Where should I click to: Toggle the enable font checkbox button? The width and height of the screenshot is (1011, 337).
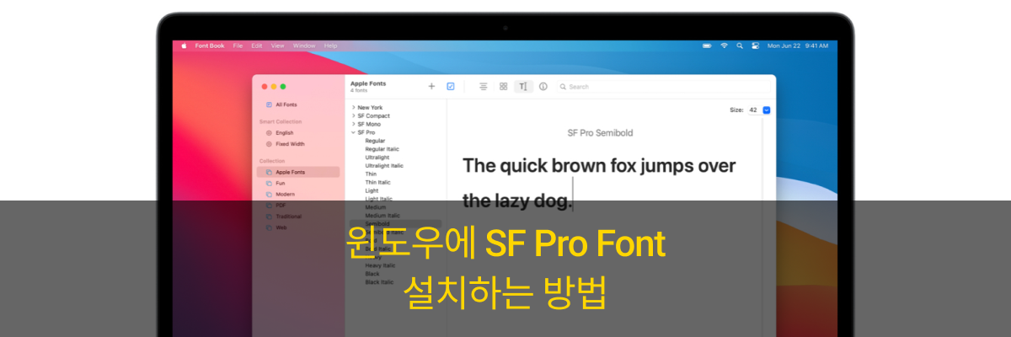[451, 86]
